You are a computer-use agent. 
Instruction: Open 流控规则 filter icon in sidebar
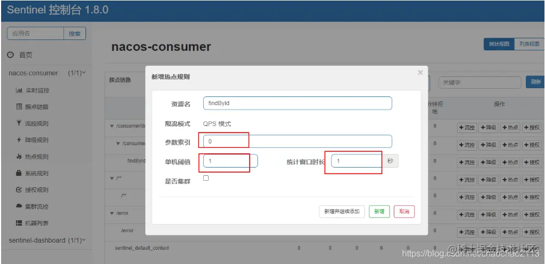19,123
